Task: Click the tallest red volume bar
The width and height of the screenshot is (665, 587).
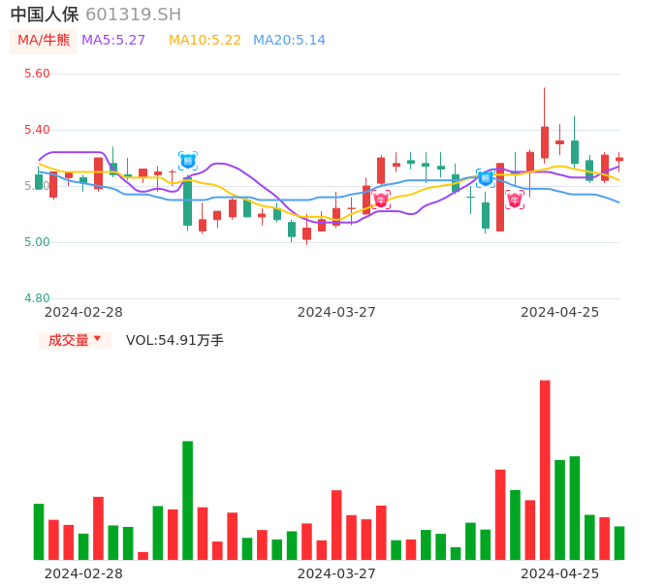Action: point(545,470)
